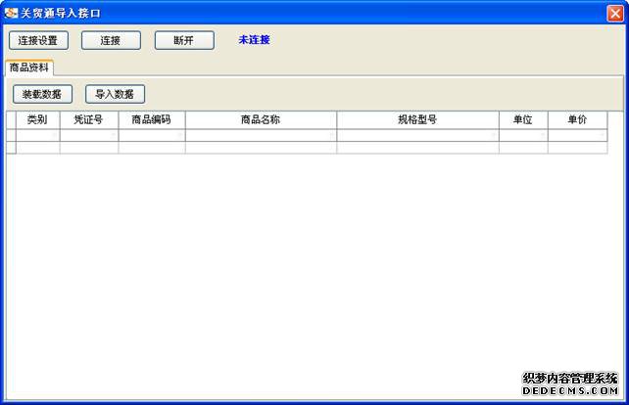Select the first row using its row selector
The width and height of the screenshot is (629, 405).
[x=11, y=135]
